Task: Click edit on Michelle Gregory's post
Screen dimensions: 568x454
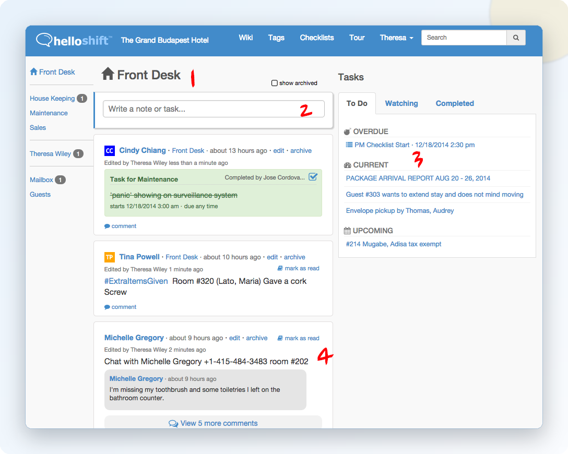Action: coord(235,338)
